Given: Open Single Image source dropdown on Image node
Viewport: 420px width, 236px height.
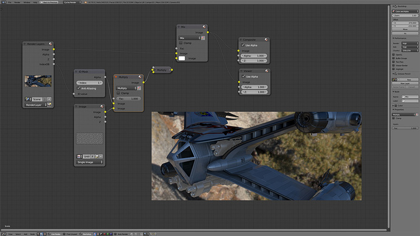Looking at the screenshot, I should (89, 162).
